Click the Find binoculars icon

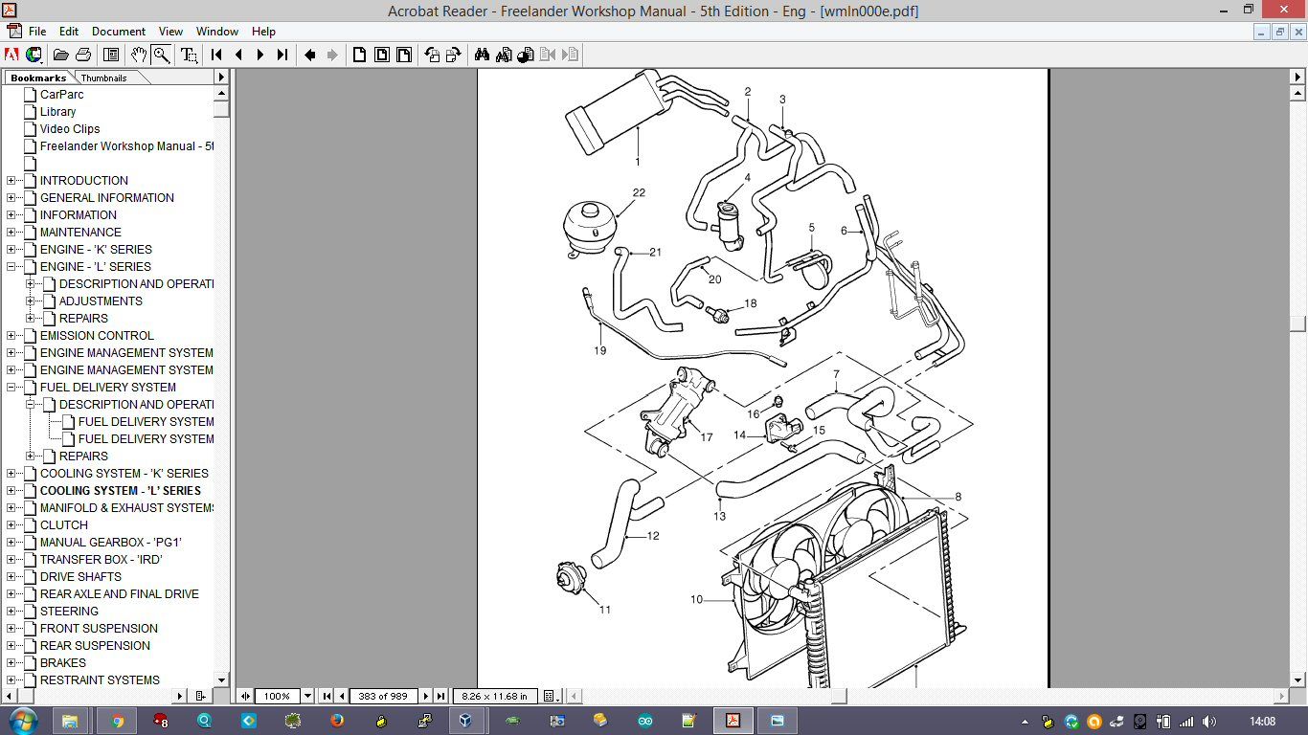pos(482,55)
